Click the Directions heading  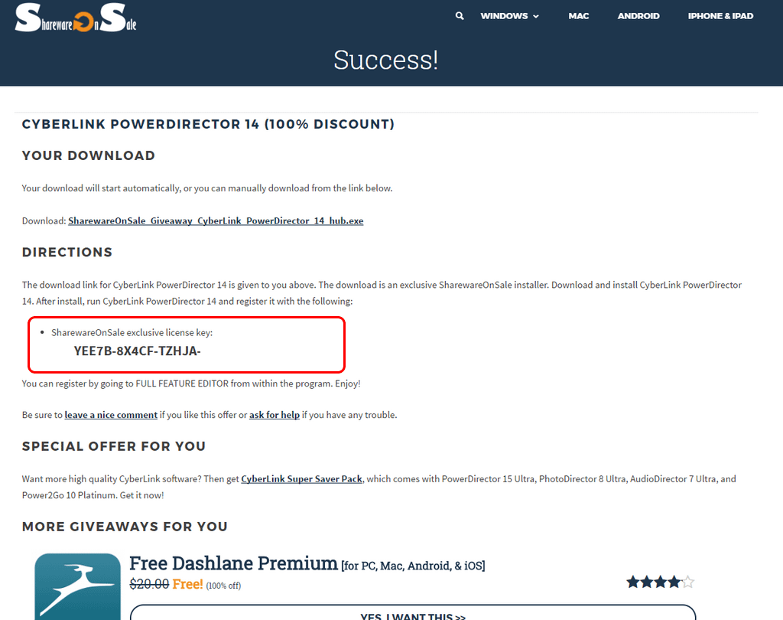tap(67, 253)
